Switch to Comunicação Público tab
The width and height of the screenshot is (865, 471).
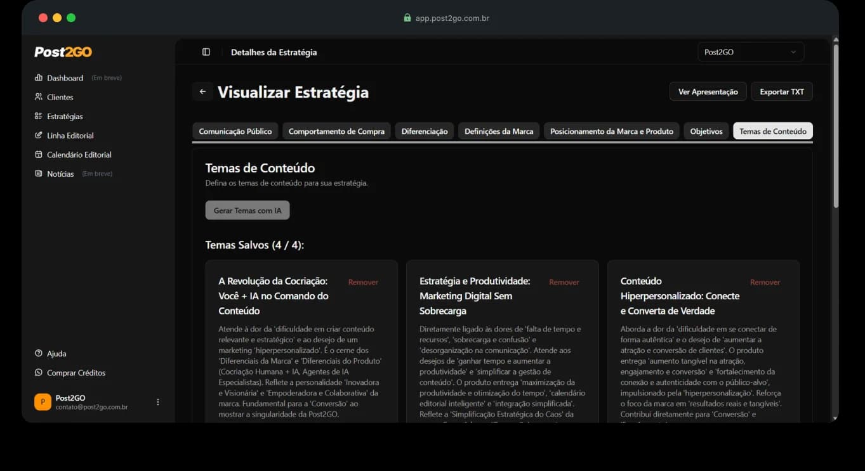(235, 131)
